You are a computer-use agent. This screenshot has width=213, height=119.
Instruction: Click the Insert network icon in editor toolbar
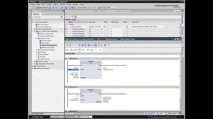(x=67, y=45)
